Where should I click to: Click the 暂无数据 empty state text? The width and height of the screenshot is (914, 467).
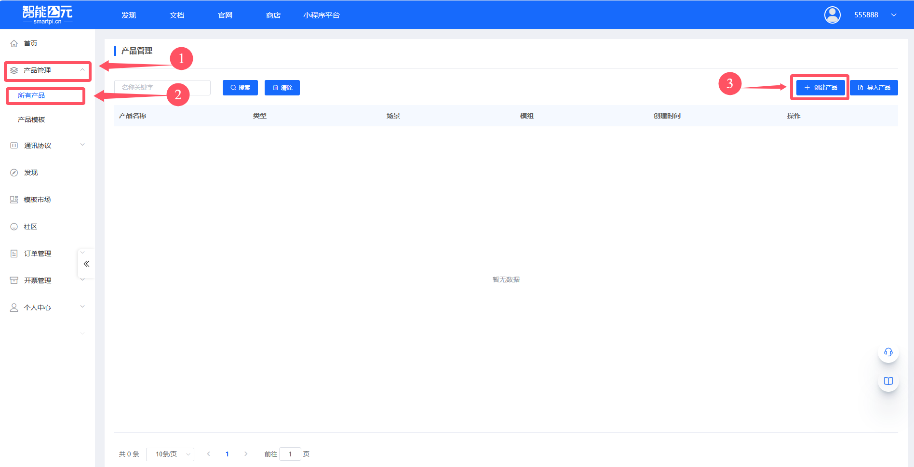[x=506, y=280]
